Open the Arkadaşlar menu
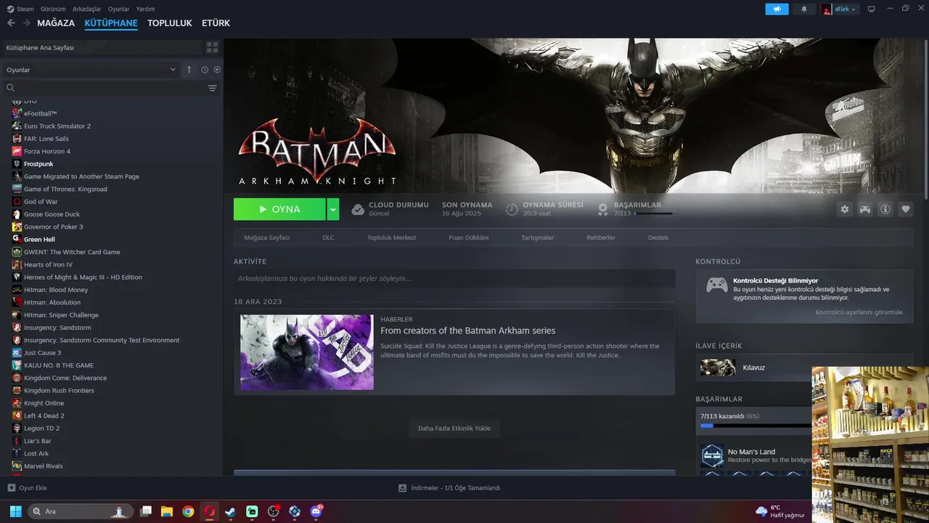This screenshot has width=929, height=523. pyautogui.click(x=86, y=9)
